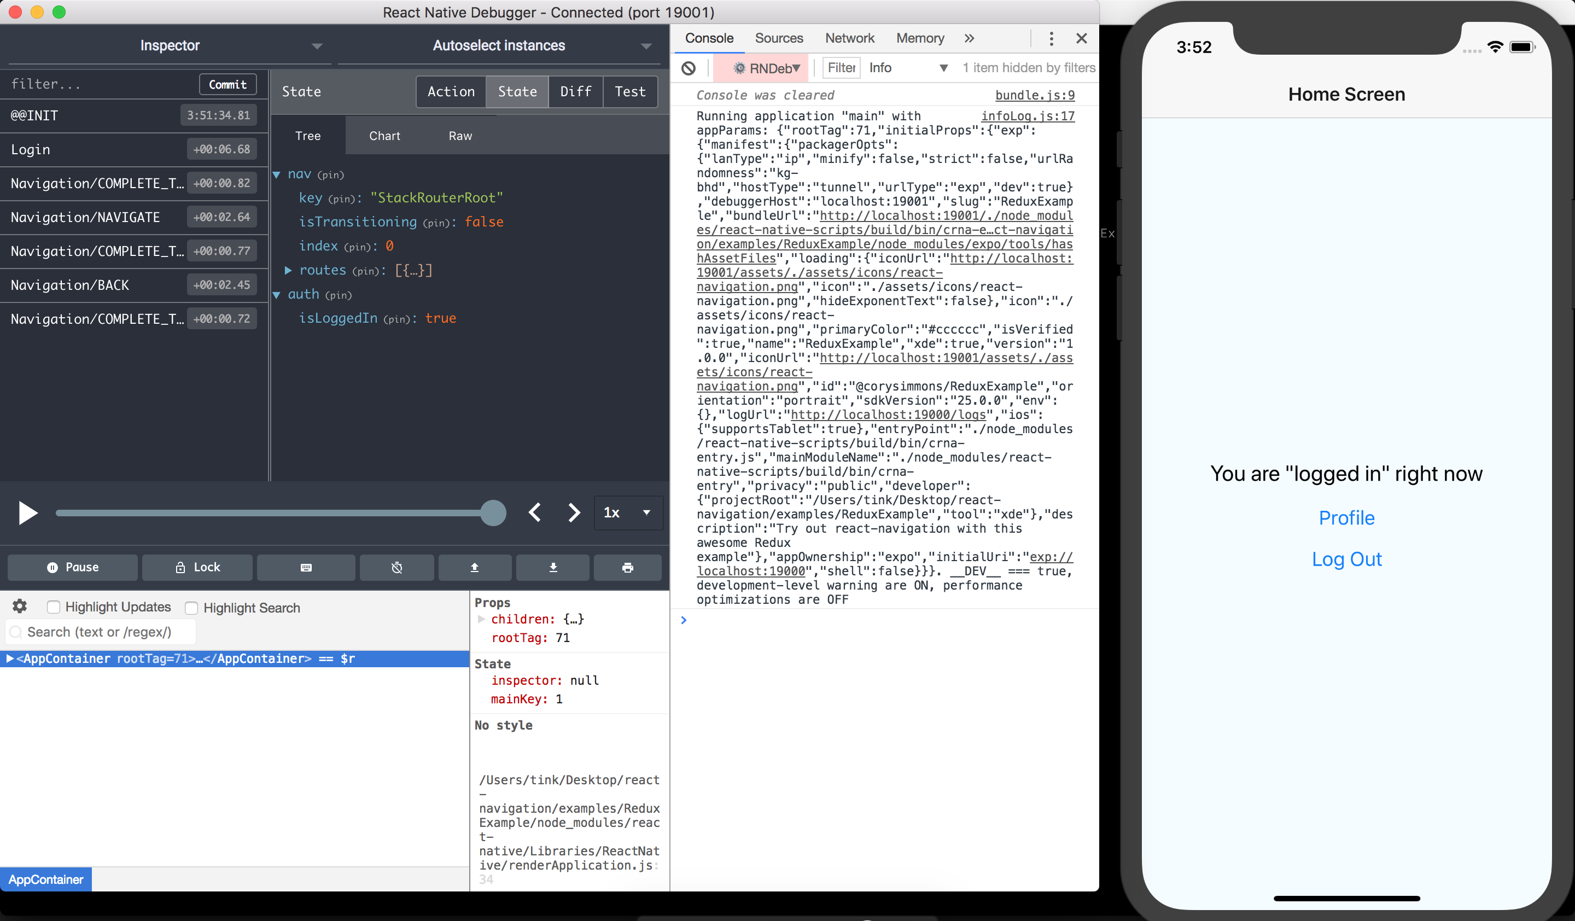The width and height of the screenshot is (1575, 921).
Task: Switch to the Network tab
Action: (x=849, y=38)
